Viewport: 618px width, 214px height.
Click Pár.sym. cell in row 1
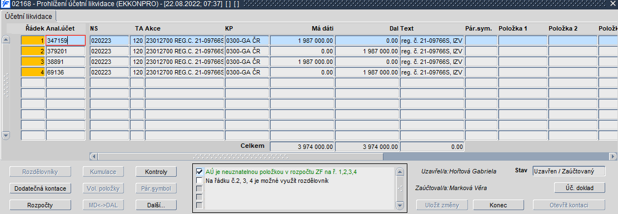click(481, 40)
